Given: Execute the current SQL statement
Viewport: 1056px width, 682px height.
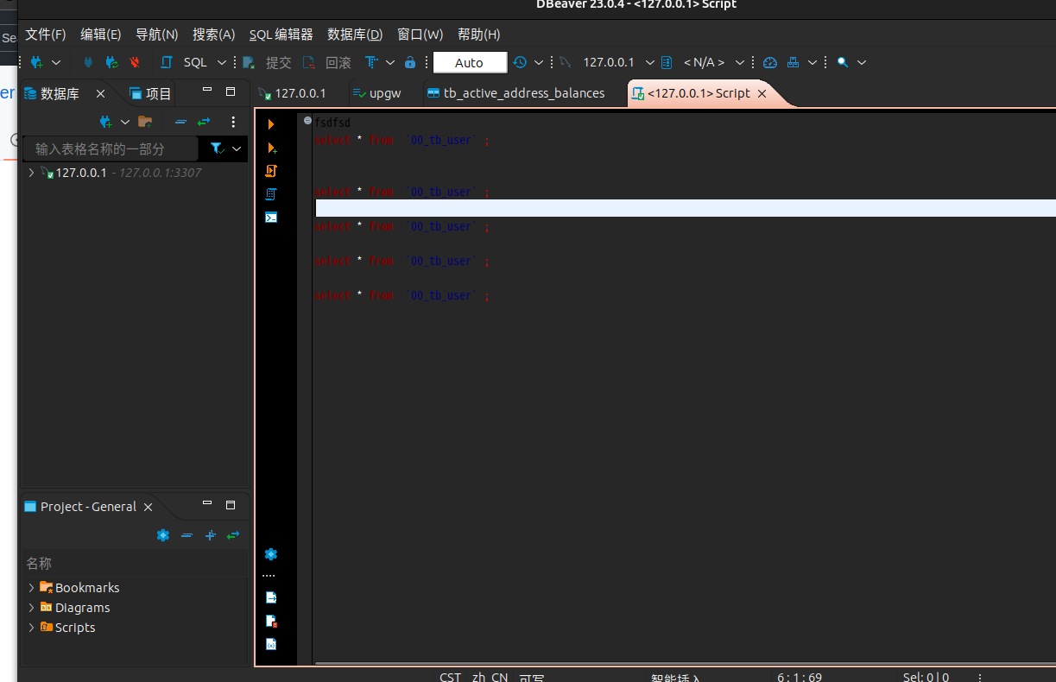Looking at the screenshot, I should tap(271, 123).
